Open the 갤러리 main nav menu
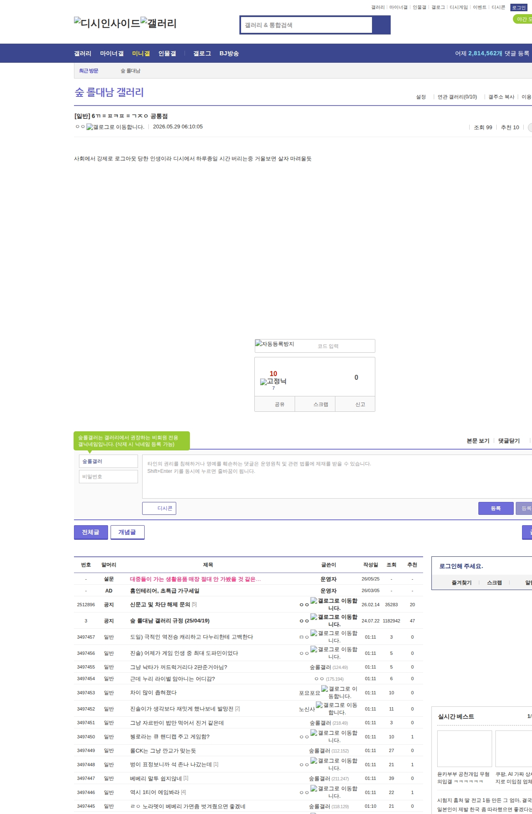Viewport: 532px width, 814px height. (83, 53)
